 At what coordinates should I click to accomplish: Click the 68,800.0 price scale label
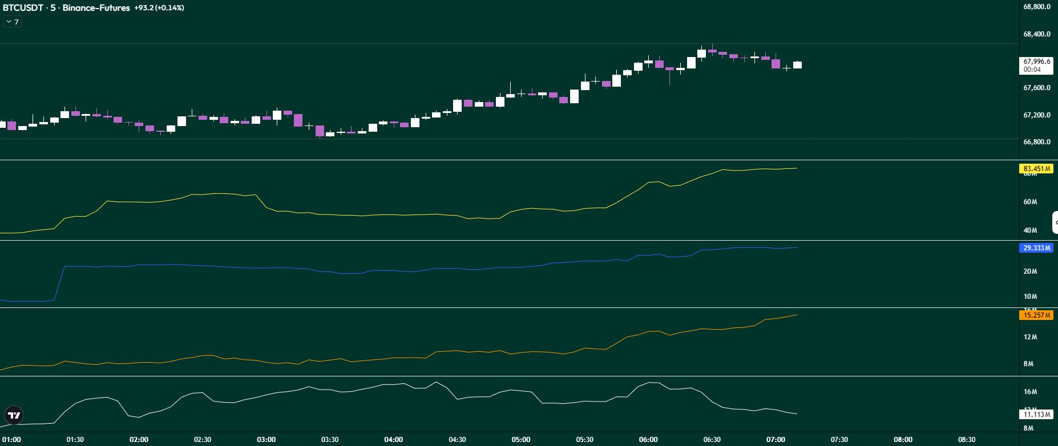point(1036,7)
